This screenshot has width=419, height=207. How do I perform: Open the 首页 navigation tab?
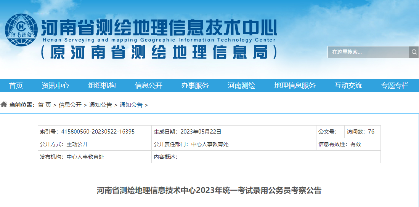pos(16,86)
